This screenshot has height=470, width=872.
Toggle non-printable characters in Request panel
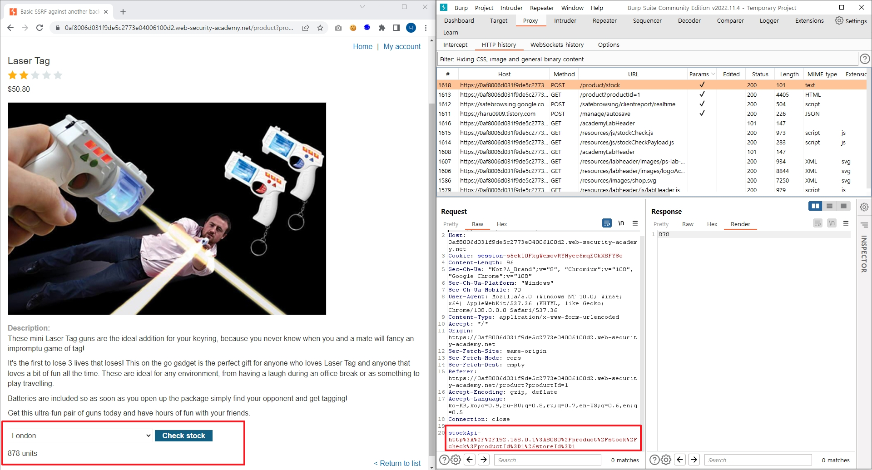click(621, 223)
